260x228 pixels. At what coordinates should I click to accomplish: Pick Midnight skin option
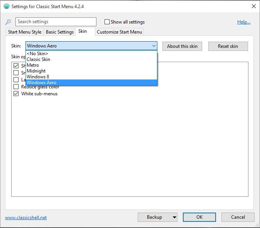click(91, 71)
